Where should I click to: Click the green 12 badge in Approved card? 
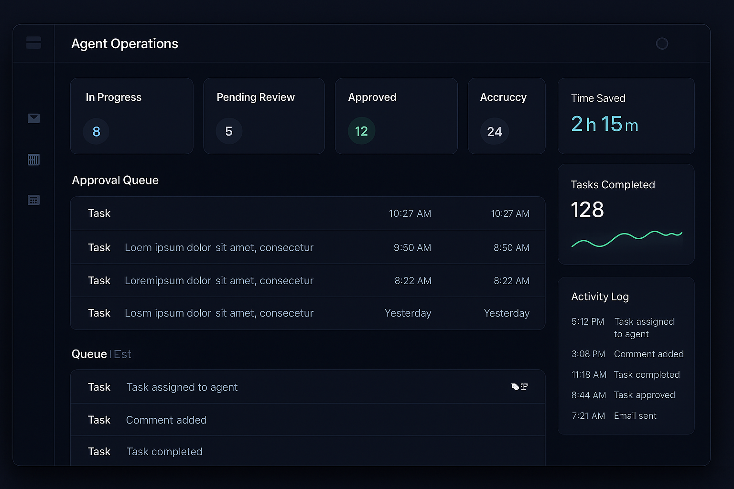point(361,130)
